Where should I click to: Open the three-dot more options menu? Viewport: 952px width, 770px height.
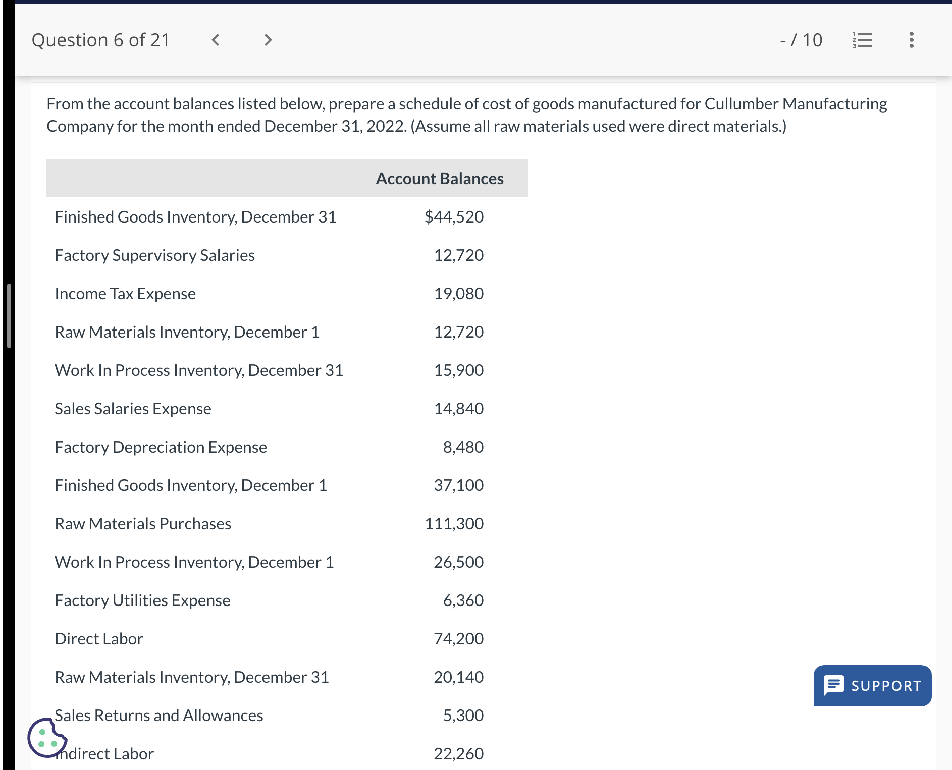coord(911,40)
